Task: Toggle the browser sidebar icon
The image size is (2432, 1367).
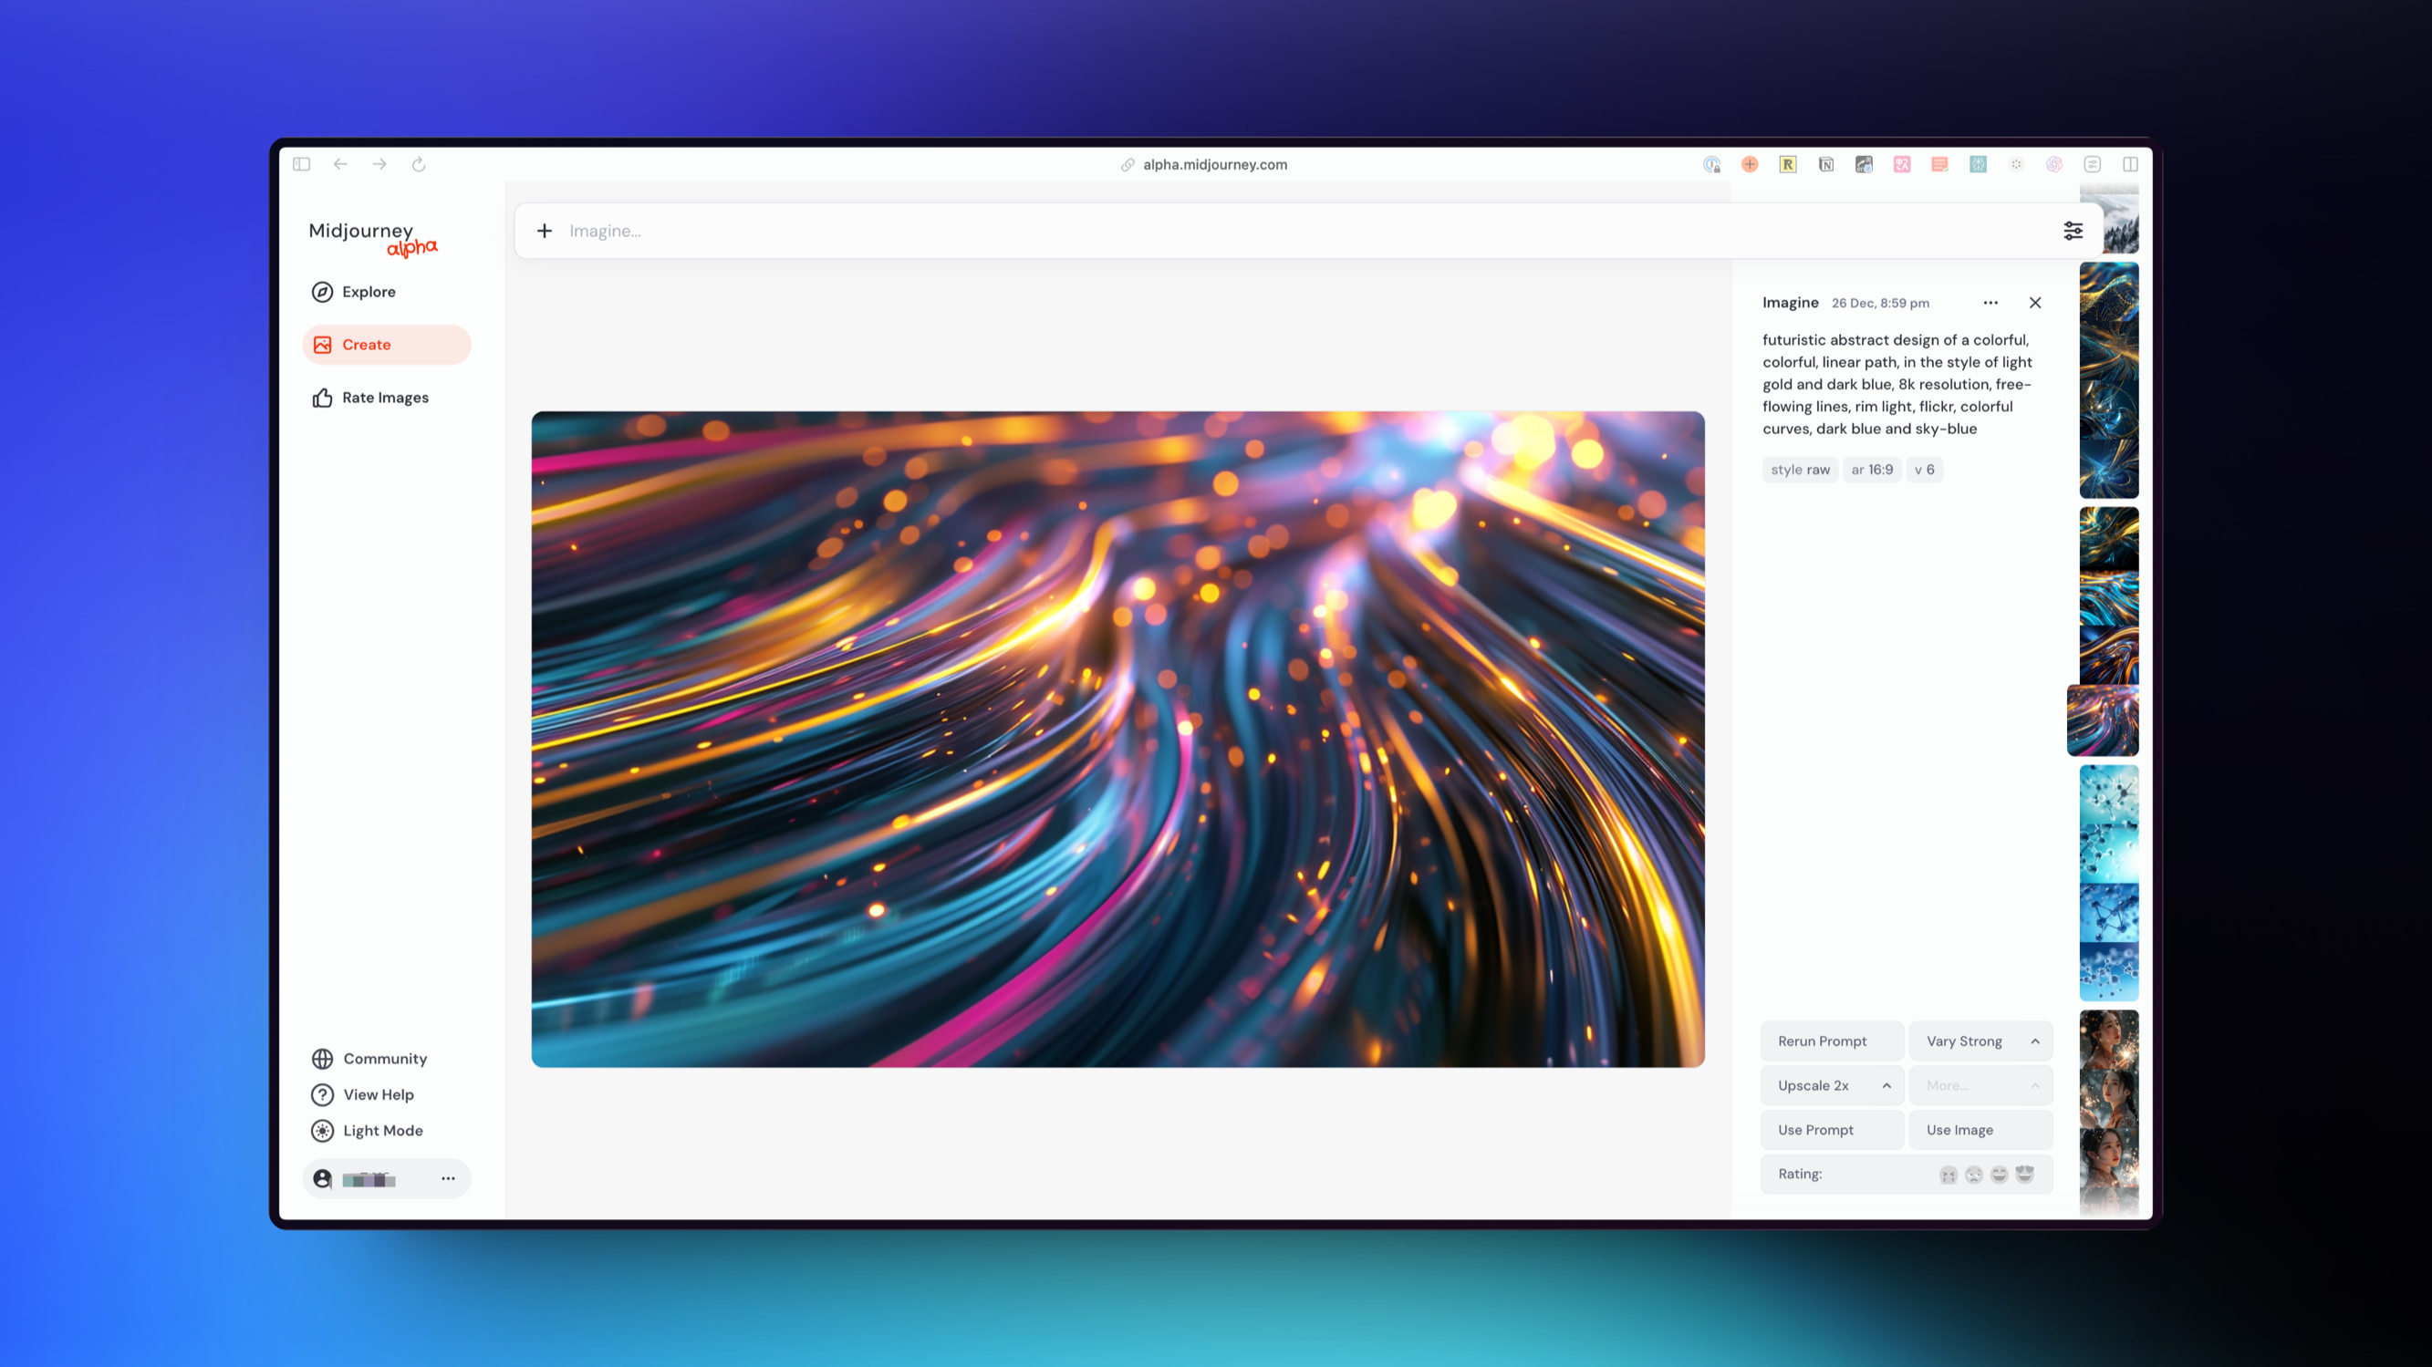Action: point(301,164)
